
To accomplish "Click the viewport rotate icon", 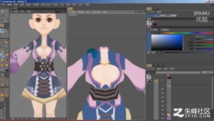I will coord(141,12).
